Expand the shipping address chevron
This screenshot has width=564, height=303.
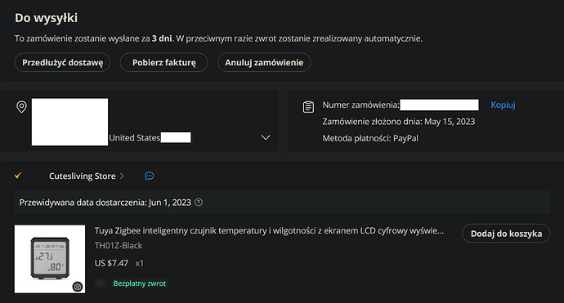[x=266, y=137]
